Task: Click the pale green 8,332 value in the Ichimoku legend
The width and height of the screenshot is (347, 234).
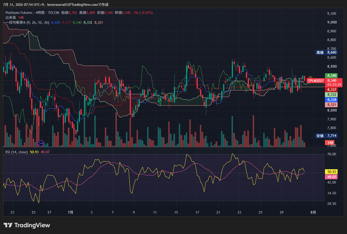Action: click(x=88, y=23)
